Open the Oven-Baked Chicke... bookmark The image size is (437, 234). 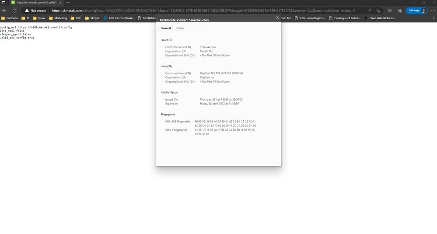pyautogui.click(x=380, y=18)
